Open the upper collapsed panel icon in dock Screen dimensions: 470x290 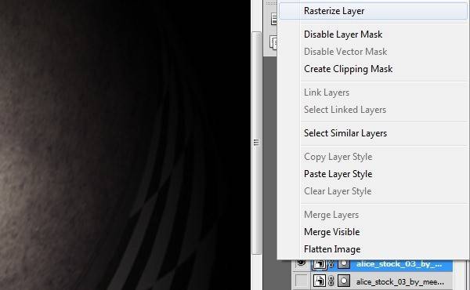[273, 19]
